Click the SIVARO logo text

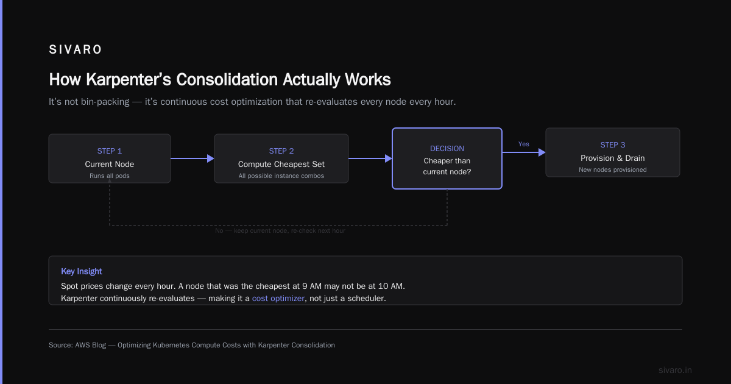[x=76, y=50]
